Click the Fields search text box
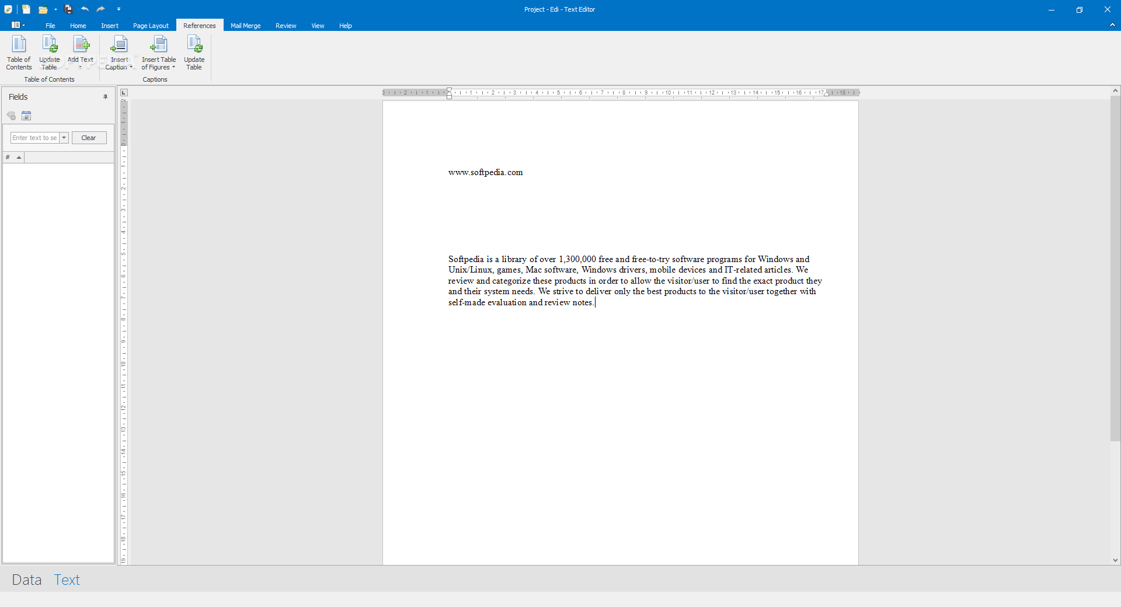 tap(35, 138)
